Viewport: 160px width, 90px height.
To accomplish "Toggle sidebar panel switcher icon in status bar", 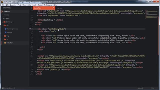I will pos(3,88).
